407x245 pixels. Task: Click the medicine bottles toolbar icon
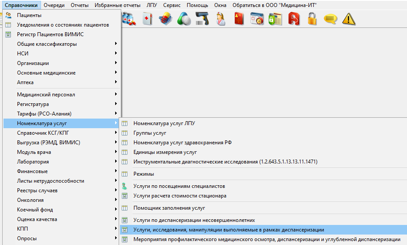pos(129,19)
